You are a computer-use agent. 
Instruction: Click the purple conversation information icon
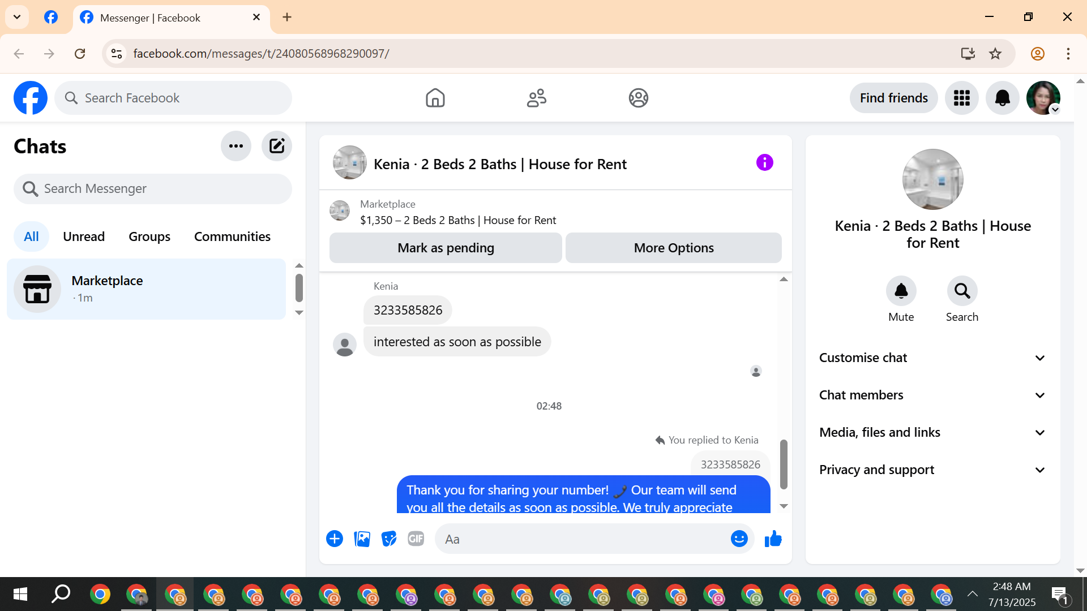point(764,163)
